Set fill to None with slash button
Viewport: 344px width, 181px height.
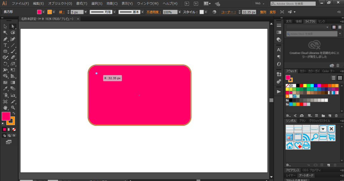click(x=14, y=130)
